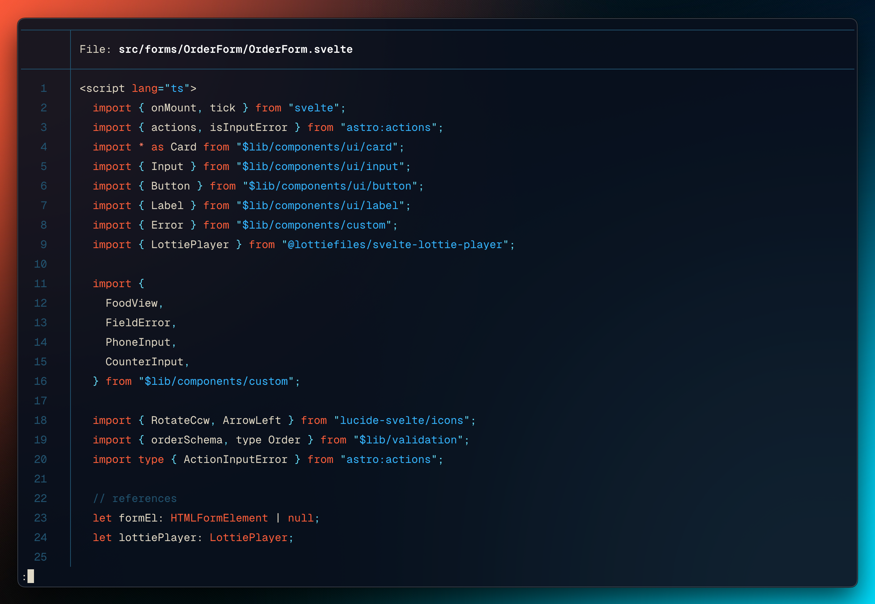875x604 pixels.
Task: Click the "Error" import on line 8
Action: 167,225
